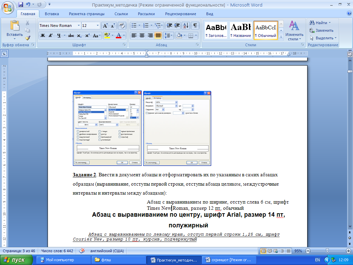Screen dimensions: 353x265
Task: Shrink font size
Action: click(113, 26)
